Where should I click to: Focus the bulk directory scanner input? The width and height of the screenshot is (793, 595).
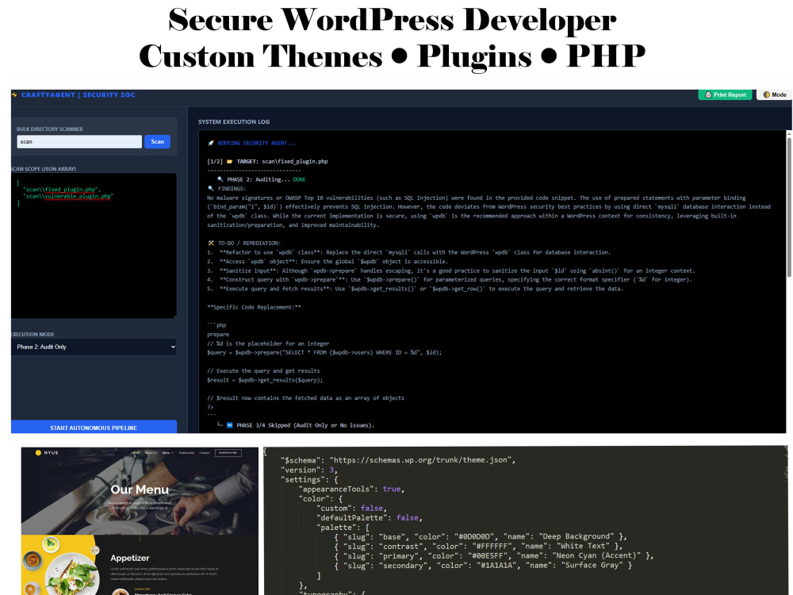[x=79, y=142]
